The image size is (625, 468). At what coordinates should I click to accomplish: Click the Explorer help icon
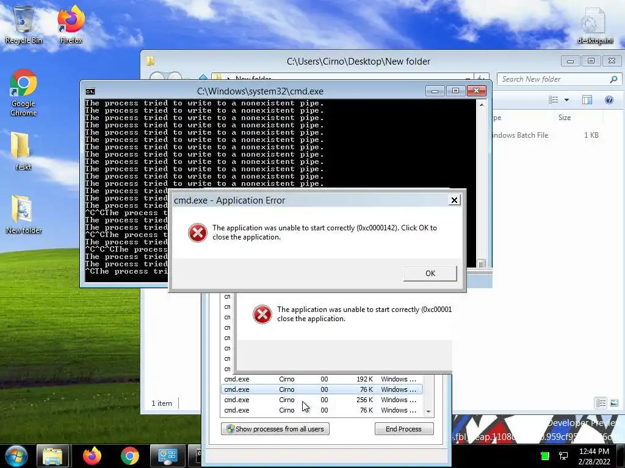coord(609,100)
